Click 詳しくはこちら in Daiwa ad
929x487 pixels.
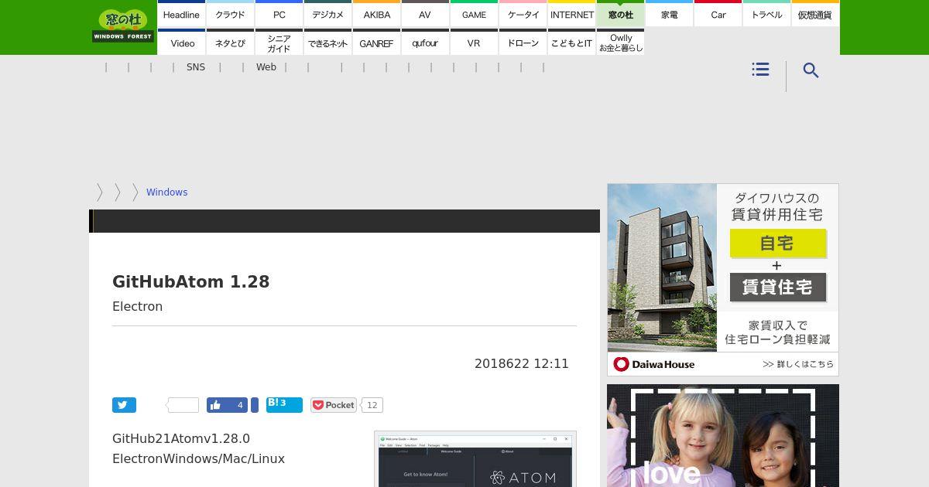(x=797, y=364)
